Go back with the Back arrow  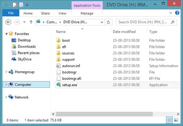pyautogui.click(x=8, y=22)
